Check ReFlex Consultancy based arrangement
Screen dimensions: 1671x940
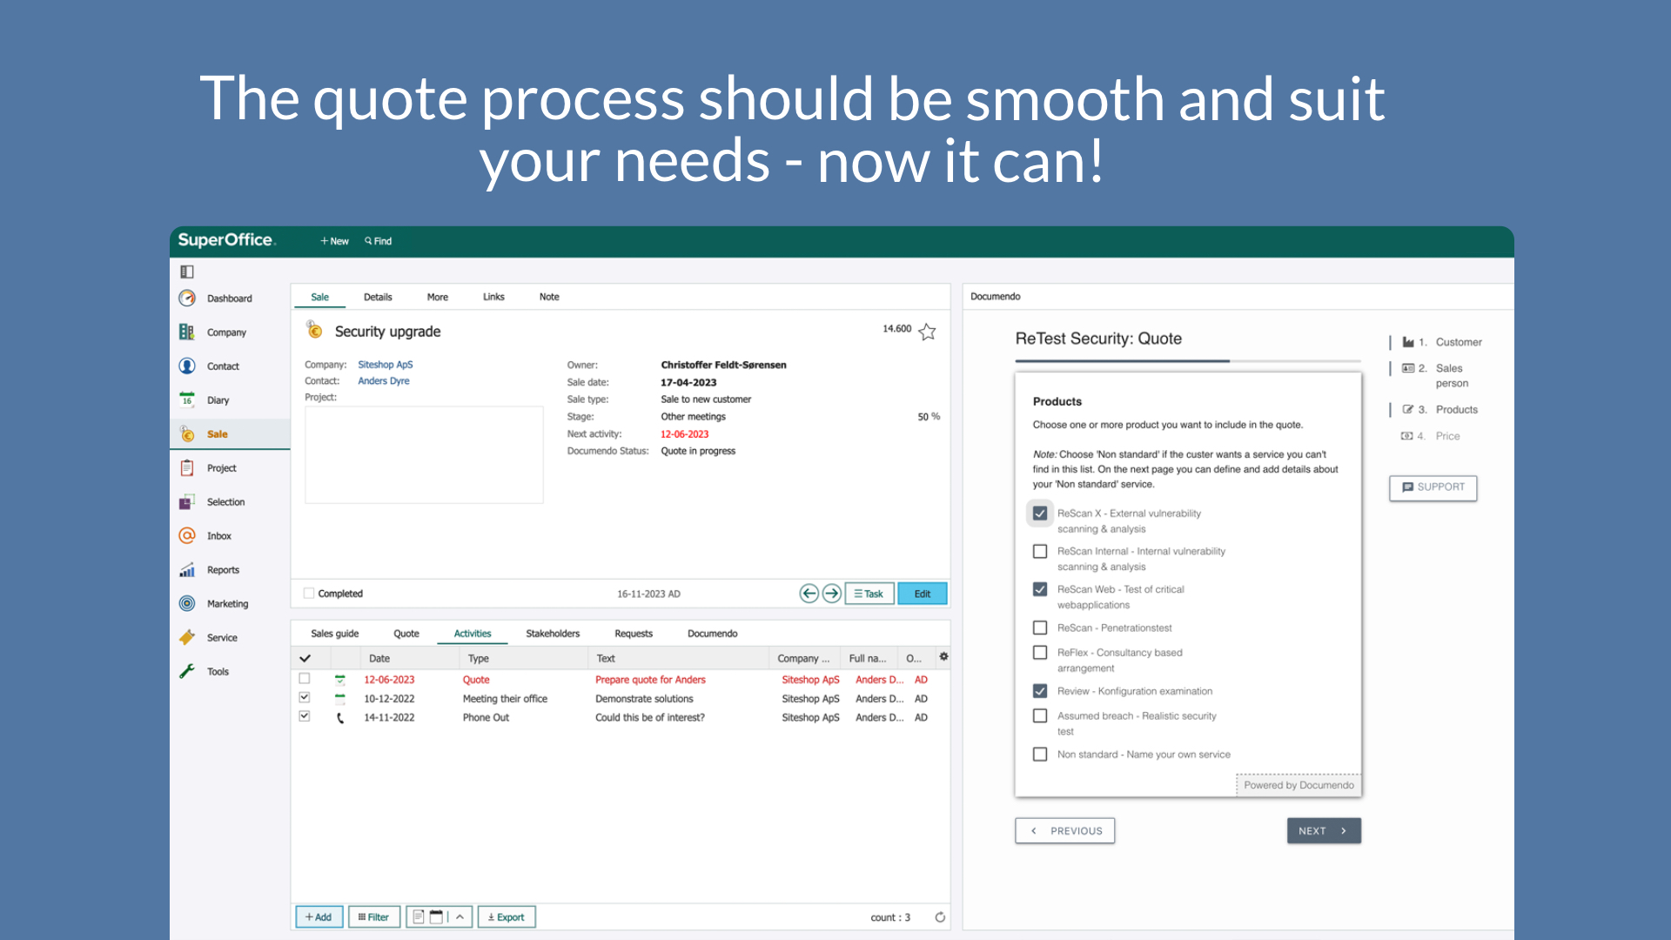(x=1040, y=653)
